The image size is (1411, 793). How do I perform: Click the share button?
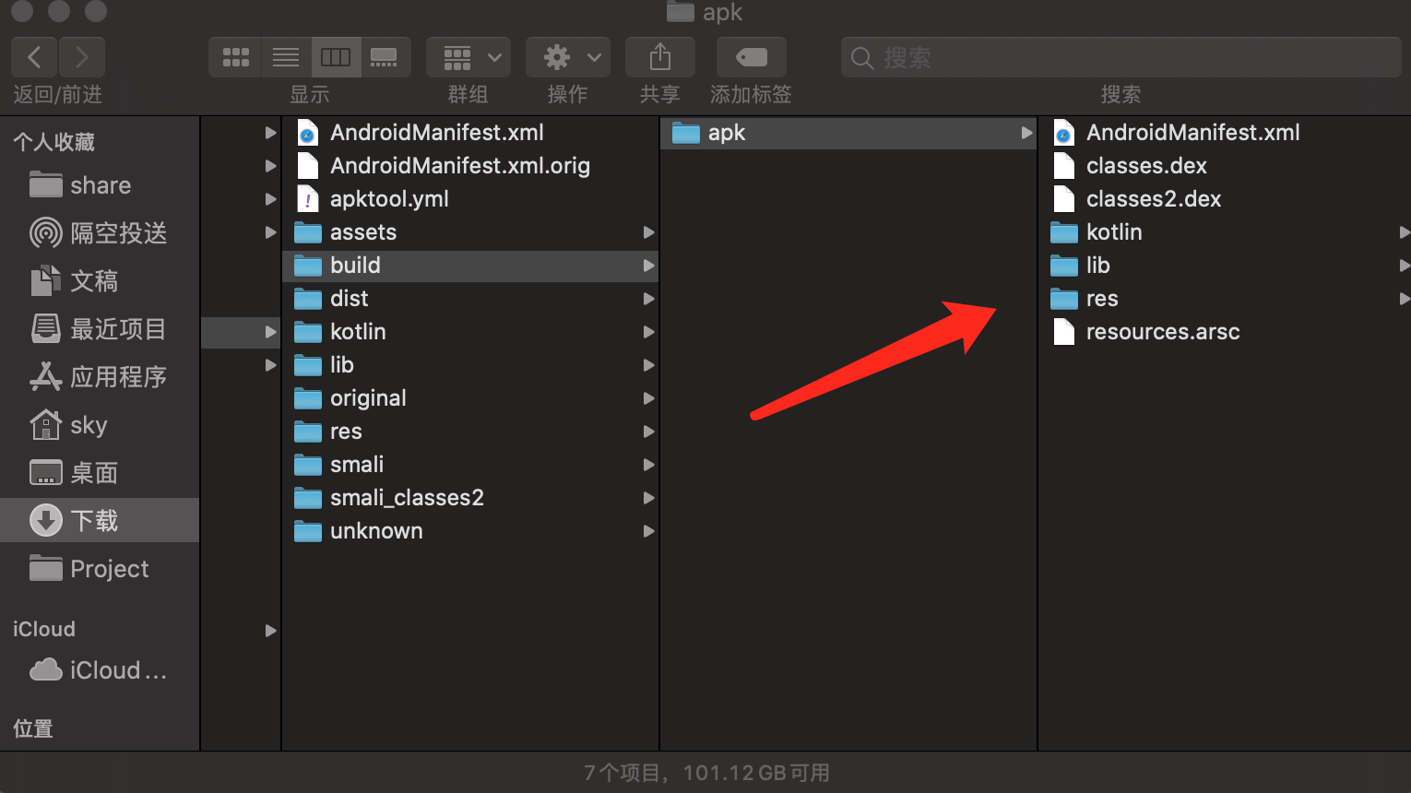660,57
